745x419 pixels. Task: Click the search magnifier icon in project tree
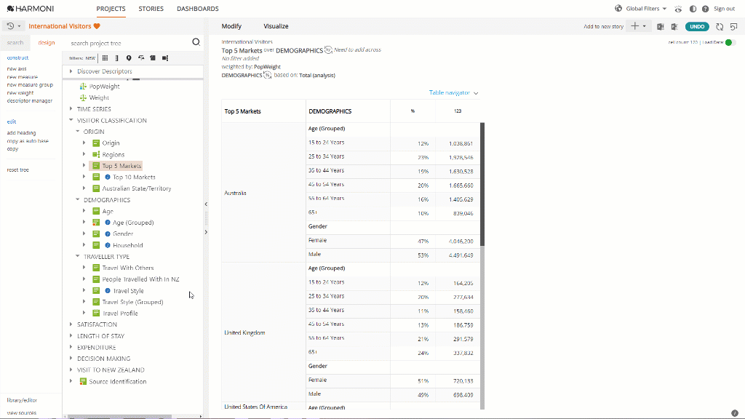tap(196, 42)
